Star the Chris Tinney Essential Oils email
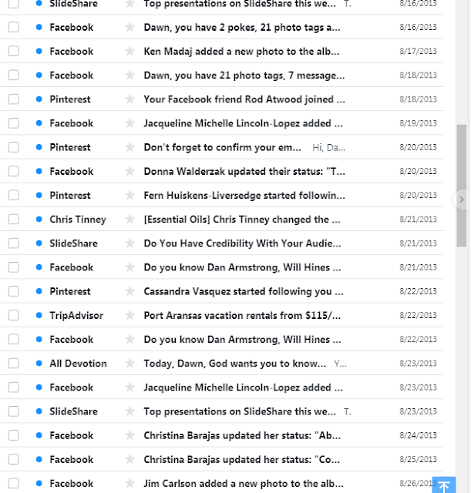Screen dimensions: 471x493 tap(130, 219)
